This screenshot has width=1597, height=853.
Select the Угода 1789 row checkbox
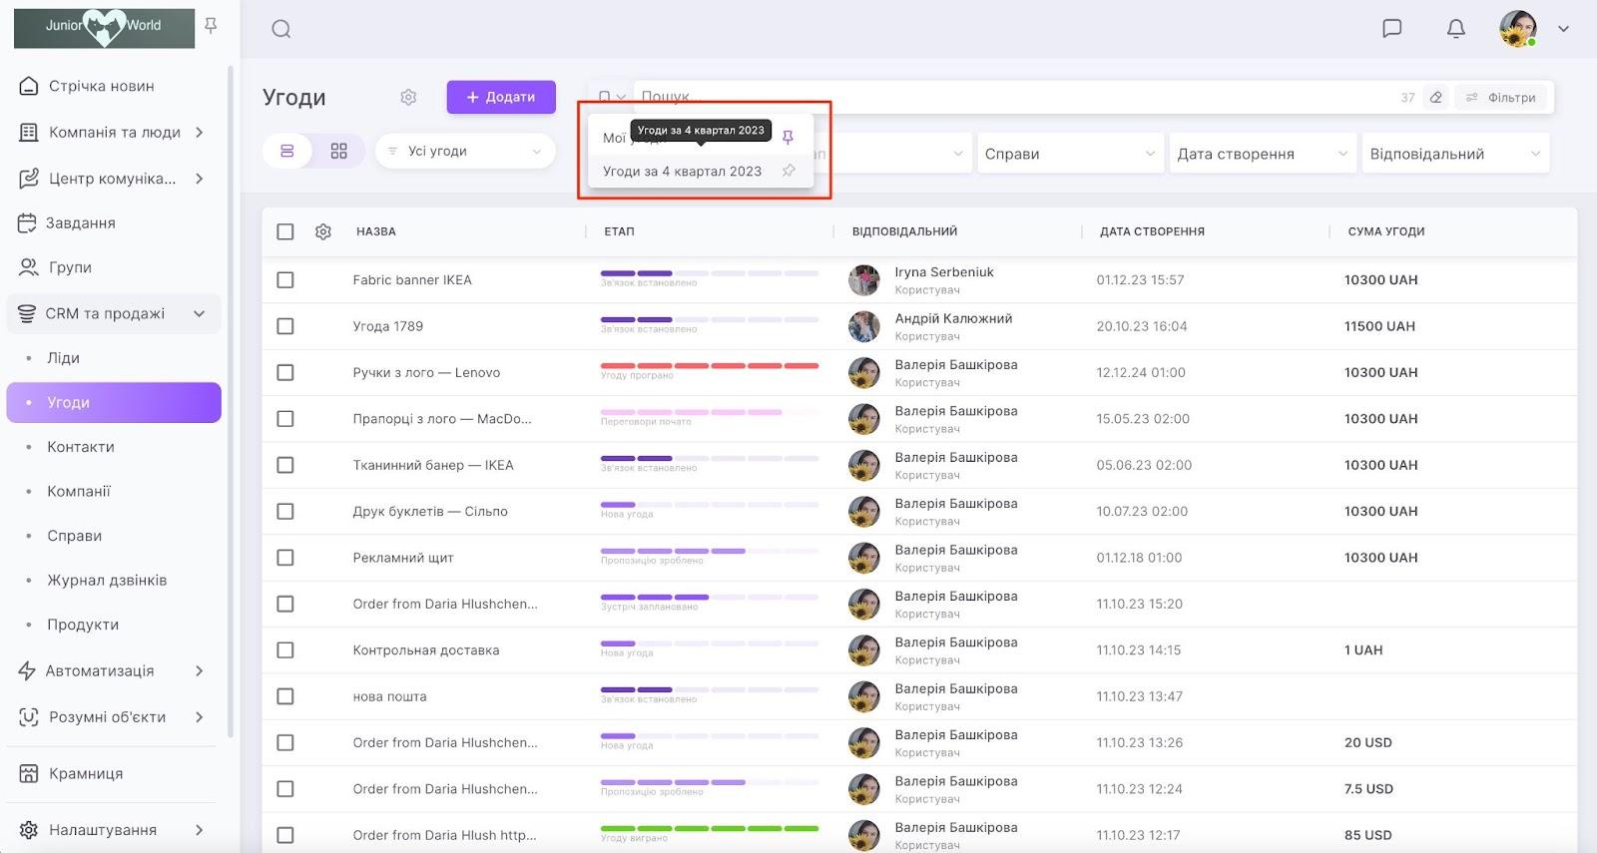[285, 326]
